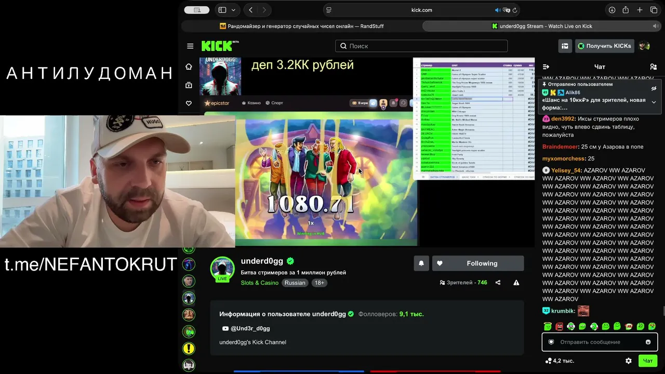Open Yelisey_54's chat profile
This screenshot has height=374, width=665.
[x=566, y=170]
